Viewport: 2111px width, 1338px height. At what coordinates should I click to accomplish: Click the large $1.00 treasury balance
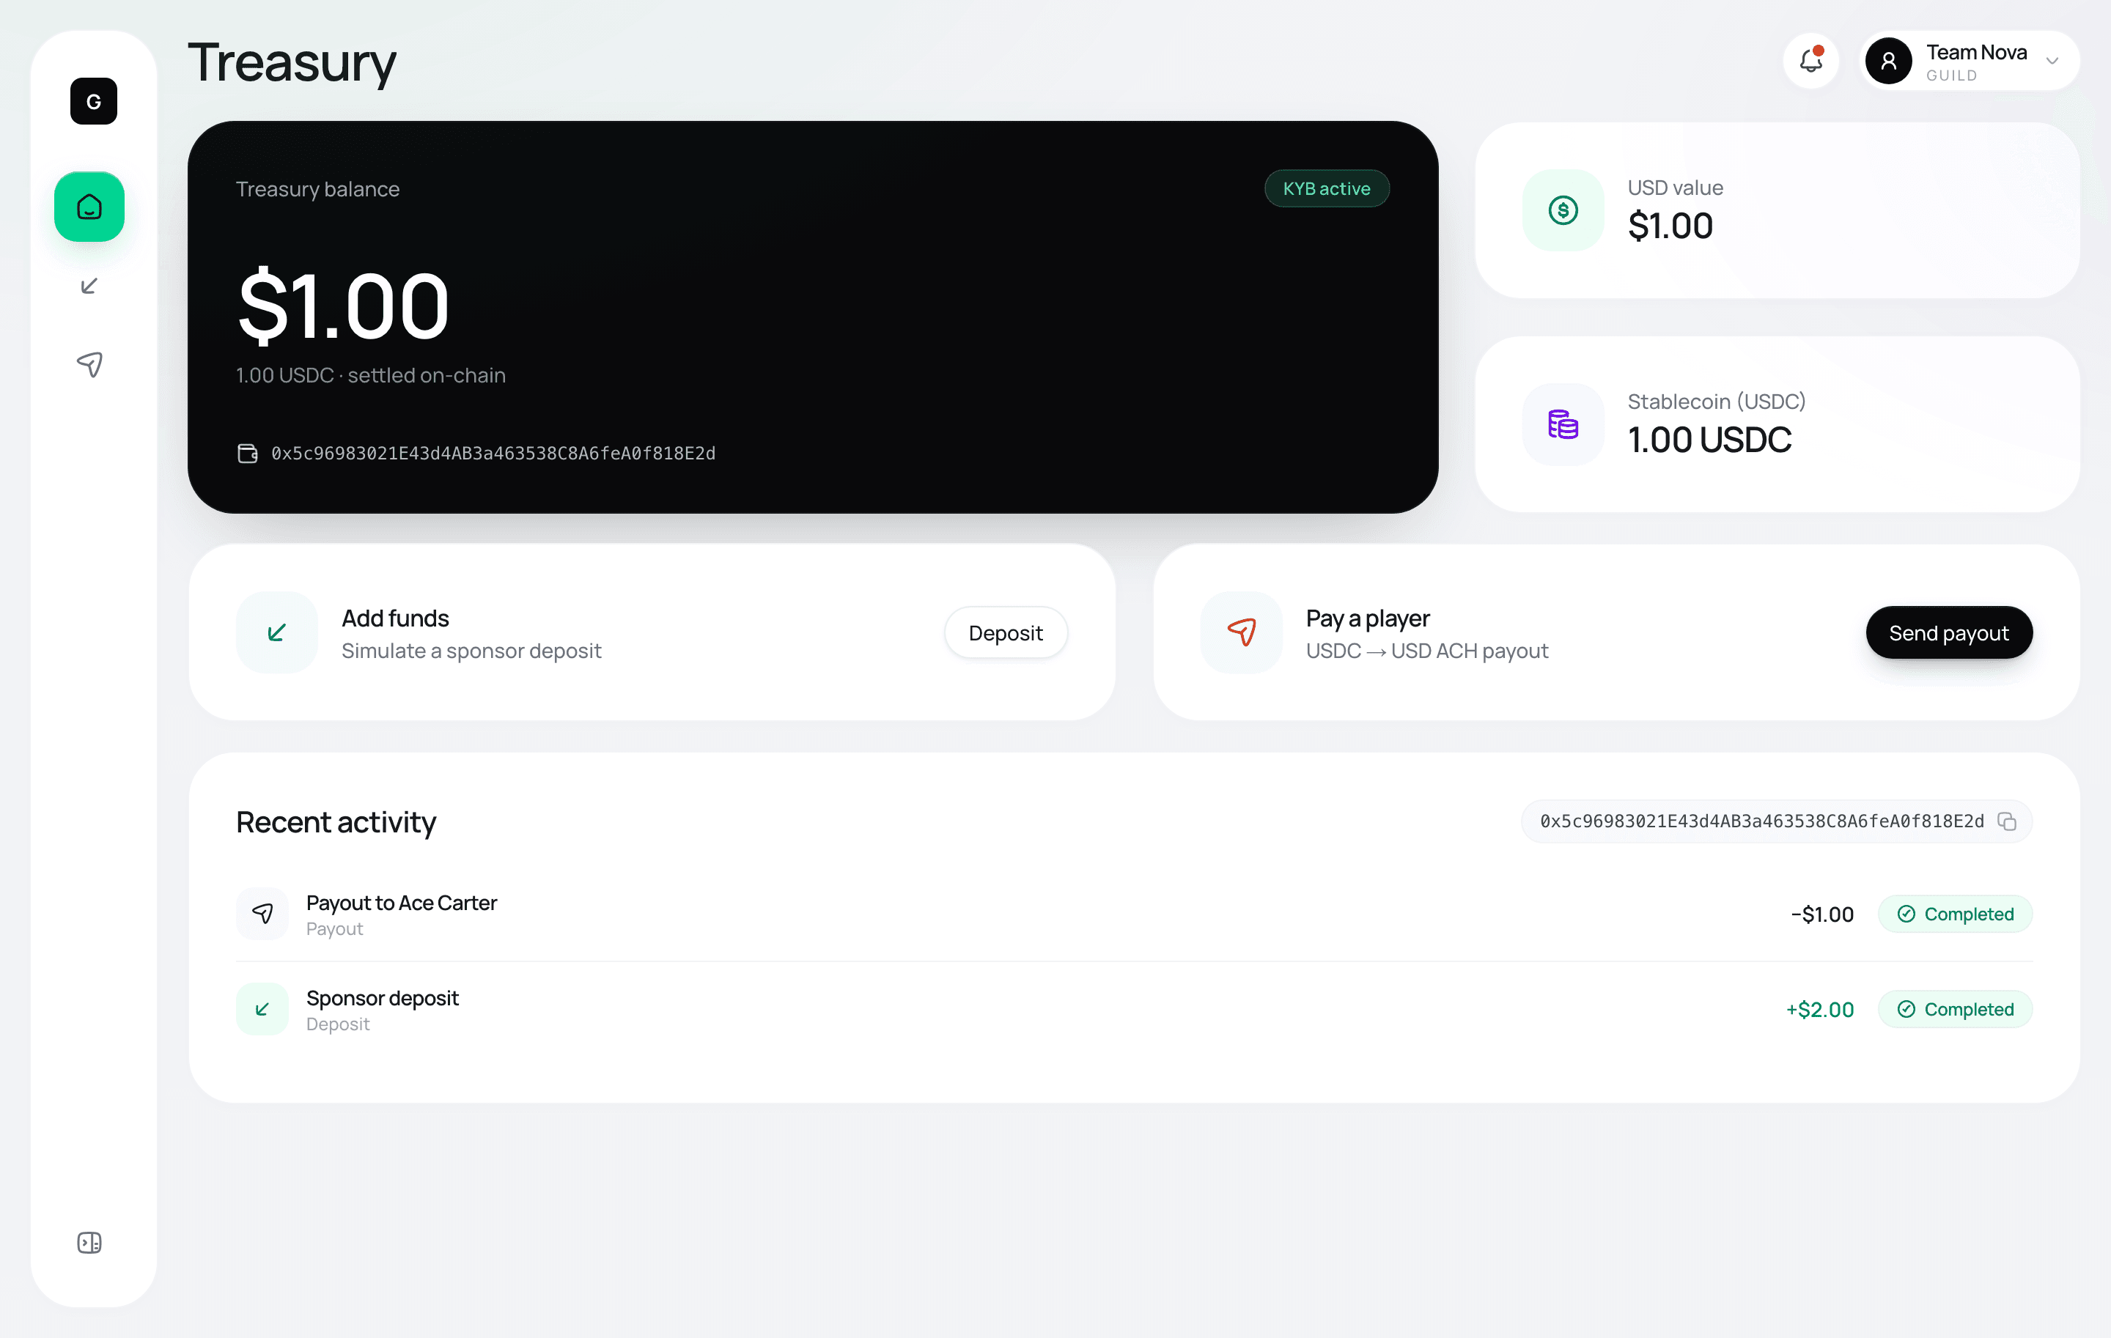point(344,306)
